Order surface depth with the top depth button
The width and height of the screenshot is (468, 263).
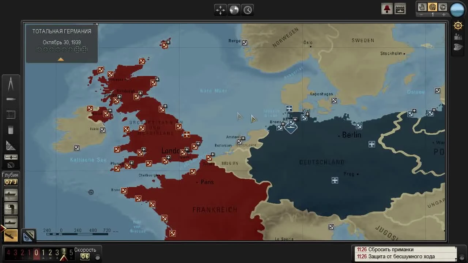point(11,195)
